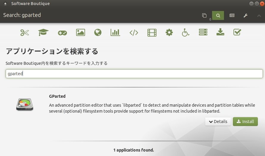Expand Details for GParted
Image resolution: width=265 pixels, height=156 pixels.
[x=218, y=122]
